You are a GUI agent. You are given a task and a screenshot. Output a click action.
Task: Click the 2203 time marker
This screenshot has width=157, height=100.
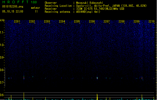(47, 21)
